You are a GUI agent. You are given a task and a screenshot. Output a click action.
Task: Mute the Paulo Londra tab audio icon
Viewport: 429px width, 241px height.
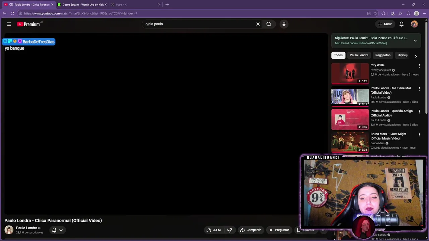(x=11, y=4)
